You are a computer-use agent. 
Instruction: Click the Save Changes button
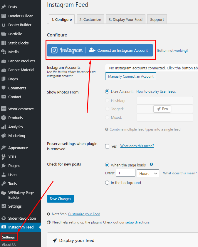click(60, 199)
